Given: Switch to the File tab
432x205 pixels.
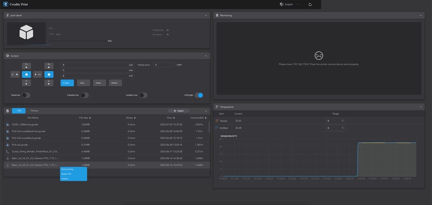Looking at the screenshot, I should 19,111.
